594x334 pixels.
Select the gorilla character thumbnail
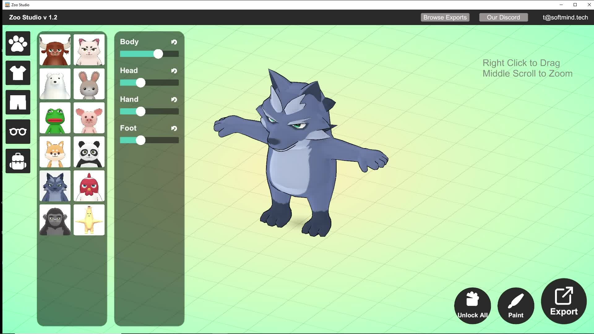(x=55, y=220)
